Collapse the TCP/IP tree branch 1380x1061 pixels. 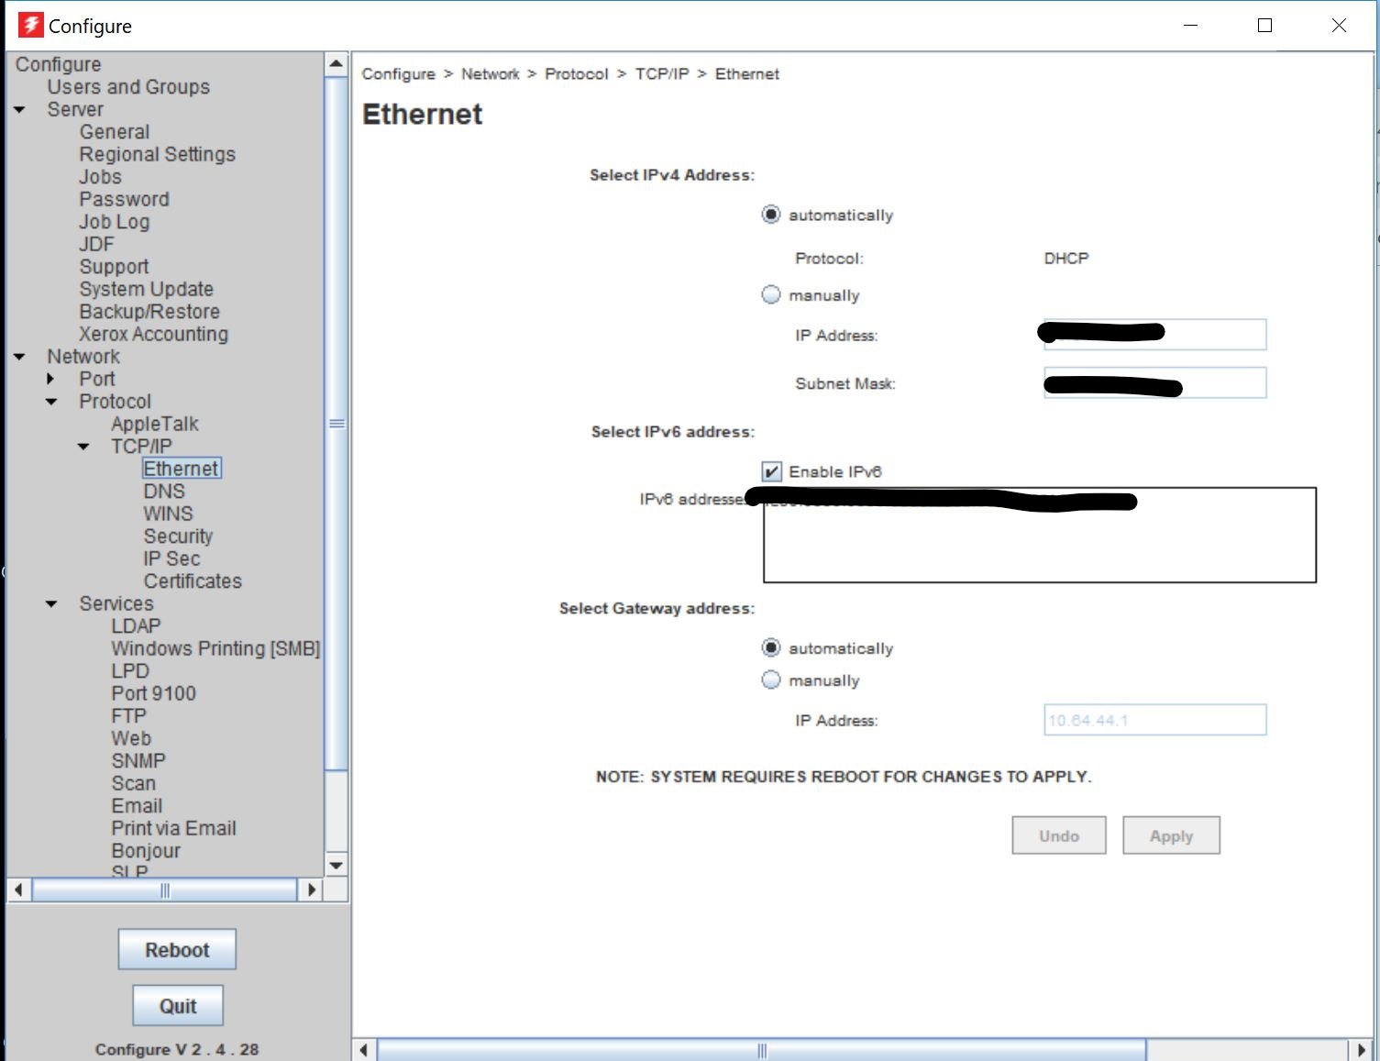pos(83,447)
